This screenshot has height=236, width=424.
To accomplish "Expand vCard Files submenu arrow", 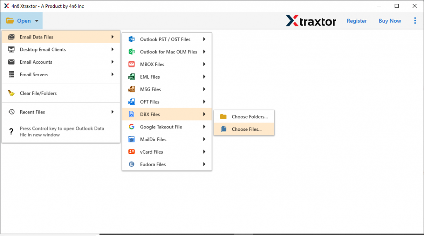I will (x=204, y=152).
